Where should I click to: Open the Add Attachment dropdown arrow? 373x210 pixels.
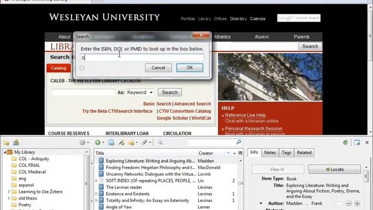(150, 142)
